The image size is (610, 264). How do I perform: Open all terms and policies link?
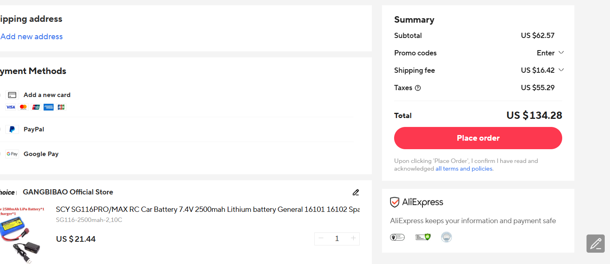[x=464, y=169]
